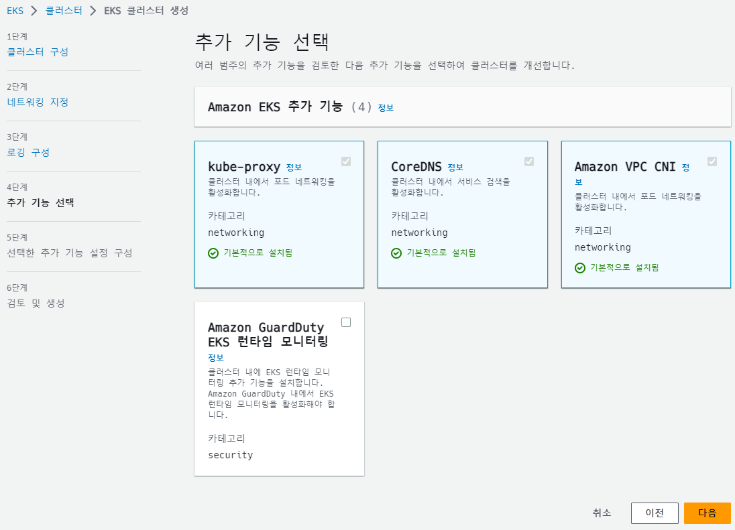Screen dimensions: 735x530
Task: Click Amazon EKS 추가 기능 (4) header
Action: tap(290, 107)
